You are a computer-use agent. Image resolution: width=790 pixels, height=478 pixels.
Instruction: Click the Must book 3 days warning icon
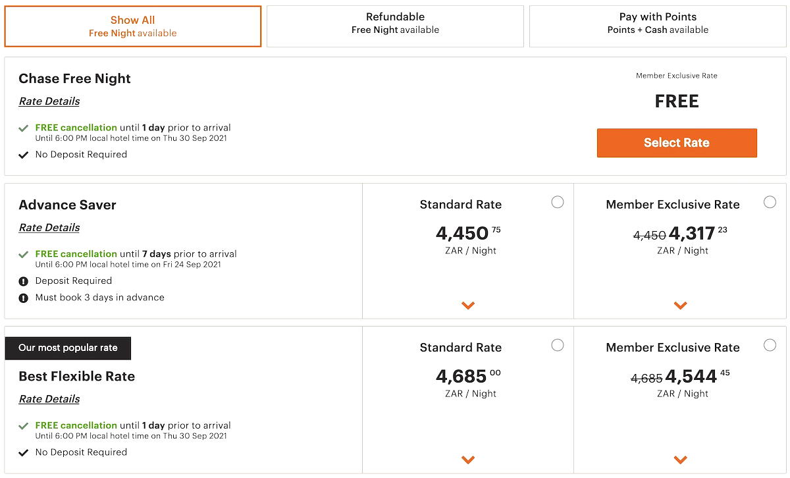click(x=24, y=298)
